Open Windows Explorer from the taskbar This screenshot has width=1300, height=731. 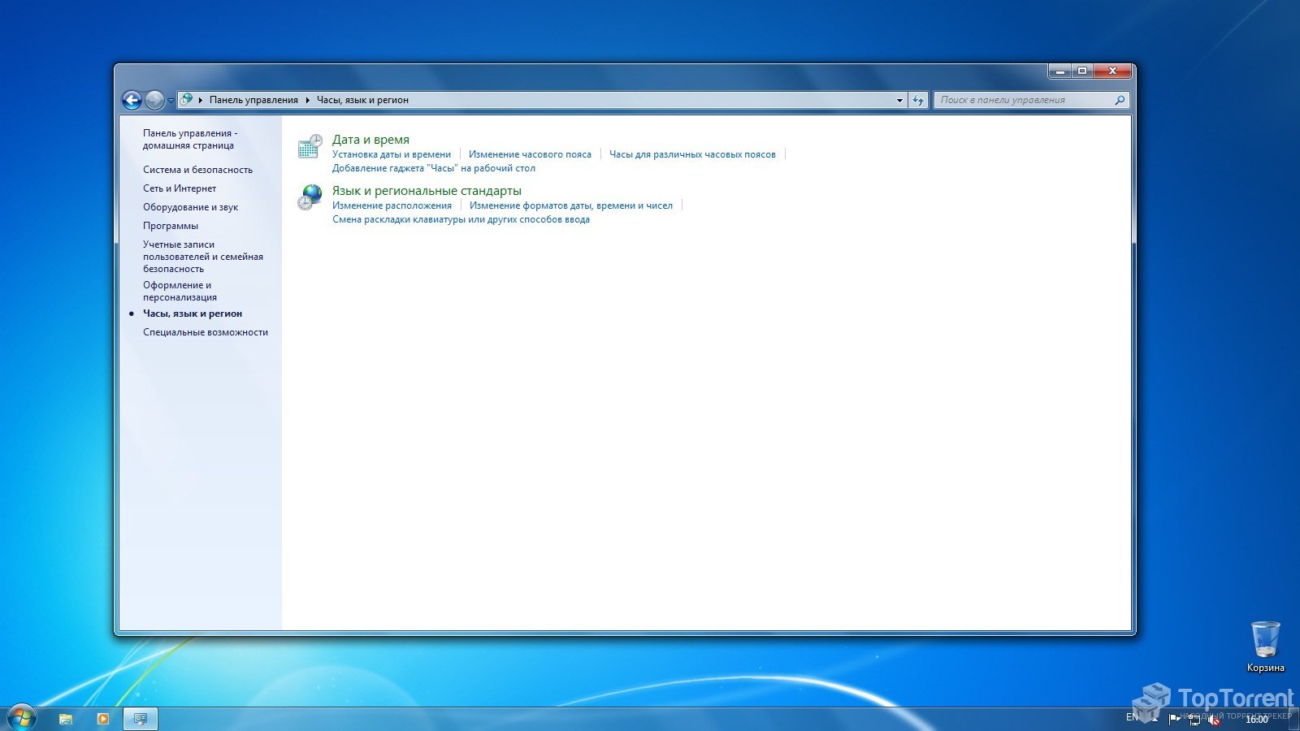coord(66,719)
